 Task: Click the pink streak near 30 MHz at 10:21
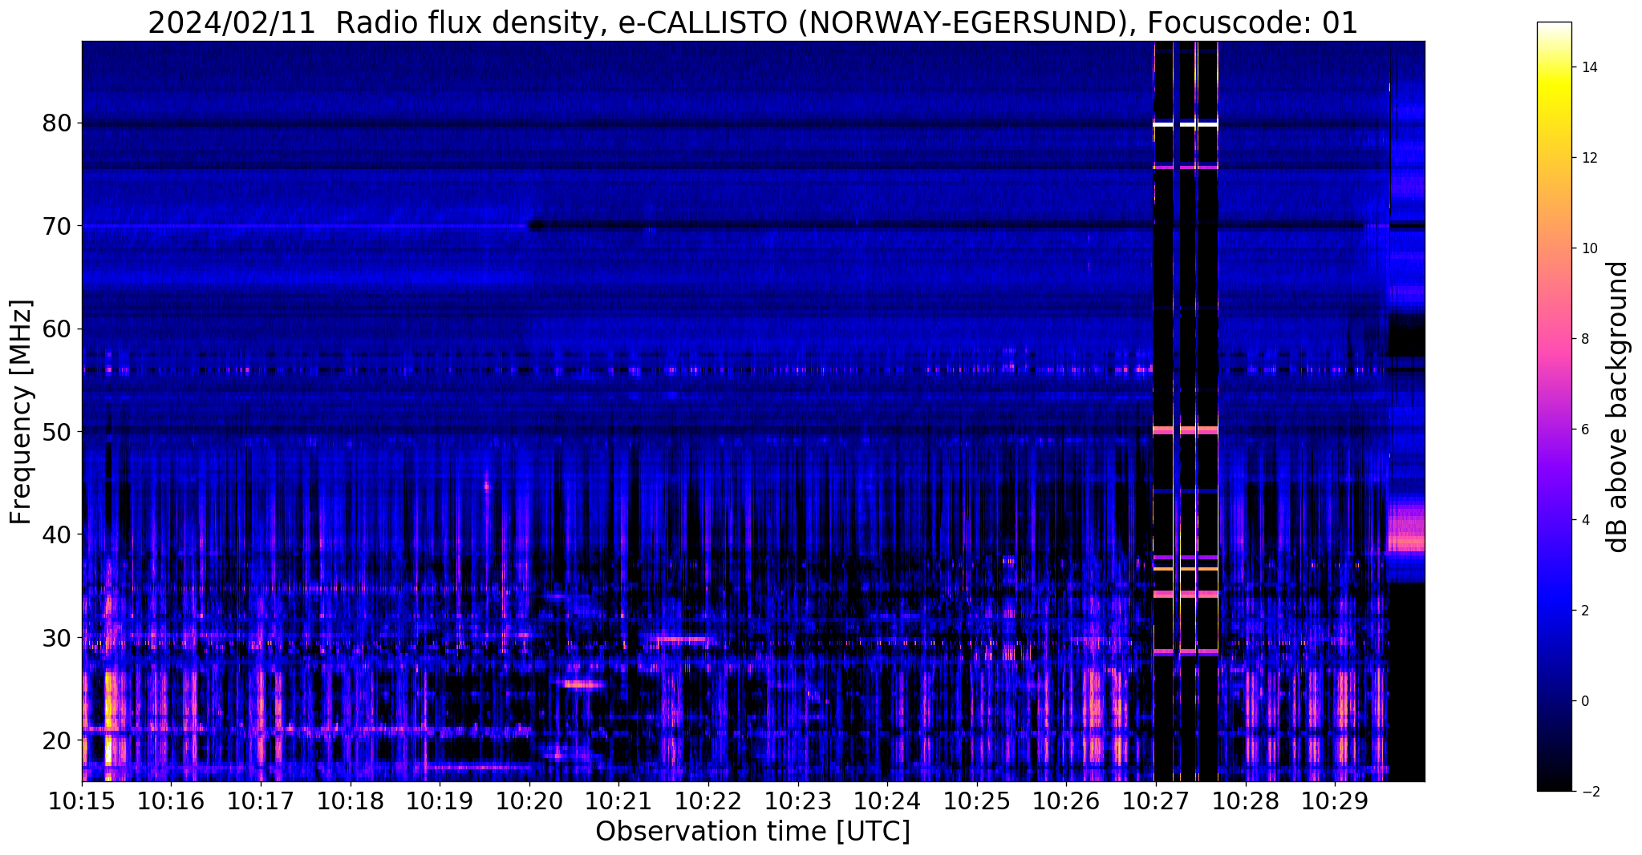coord(682,639)
